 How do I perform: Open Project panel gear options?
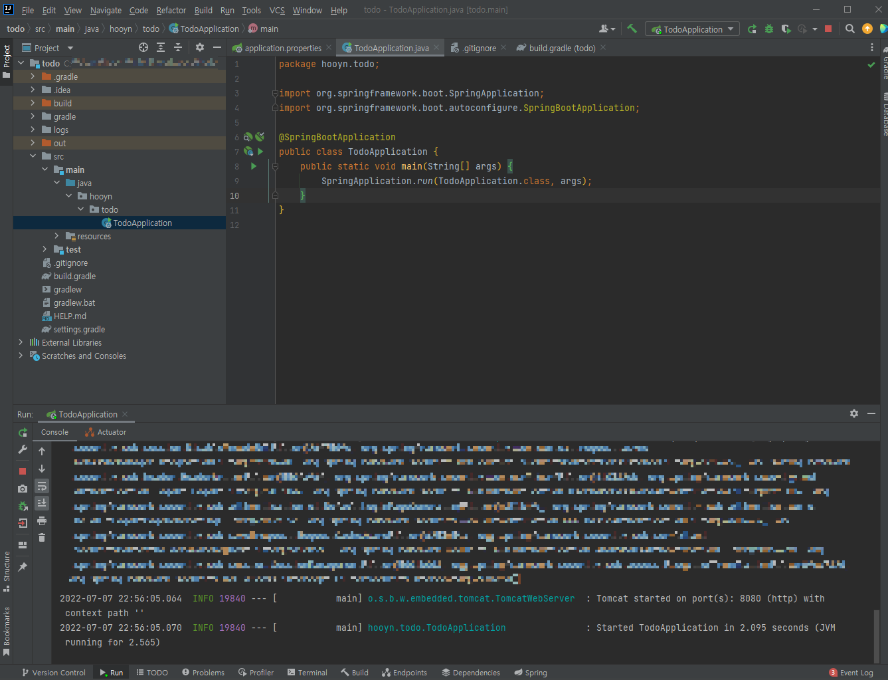pyautogui.click(x=200, y=47)
